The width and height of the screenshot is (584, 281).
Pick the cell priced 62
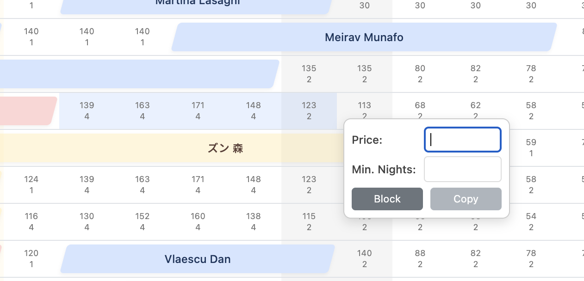[x=475, y=109]
